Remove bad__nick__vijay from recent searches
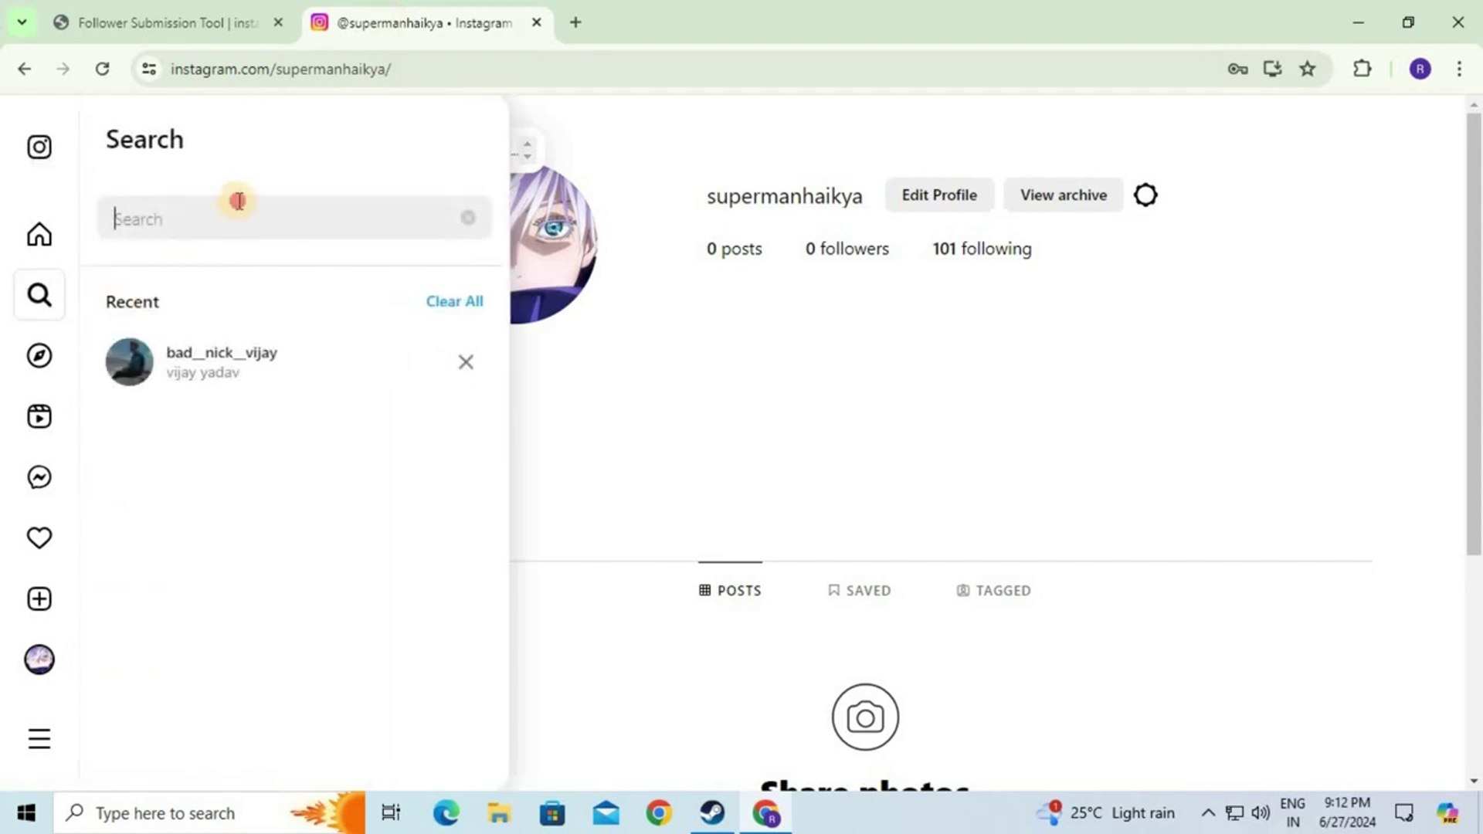 point(466,361)
